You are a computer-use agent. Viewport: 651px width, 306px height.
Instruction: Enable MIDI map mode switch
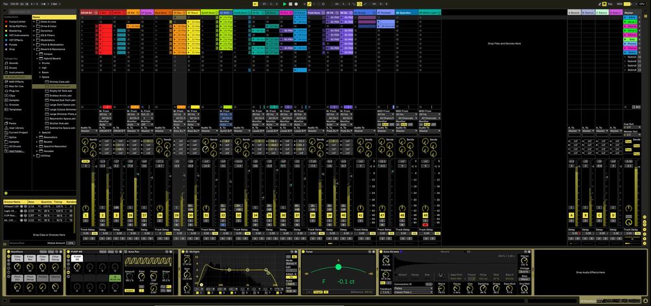point(621,4)
